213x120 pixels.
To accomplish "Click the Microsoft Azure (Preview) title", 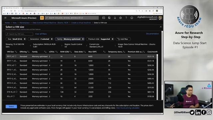I will 24,18.
